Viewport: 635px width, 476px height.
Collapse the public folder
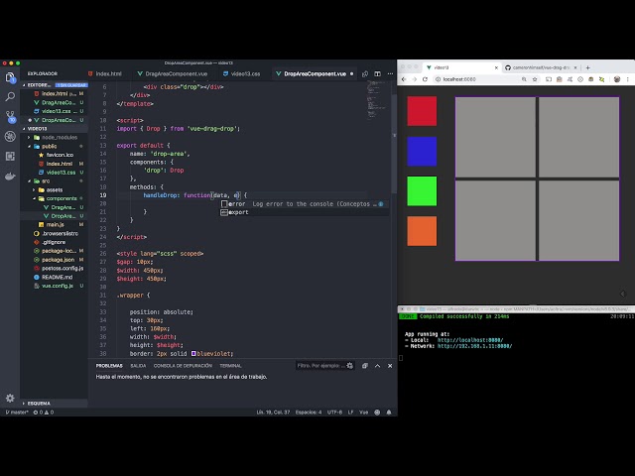(x=29, y=146)
